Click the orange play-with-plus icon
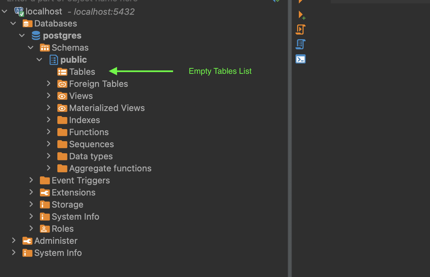 pos(301,15)
